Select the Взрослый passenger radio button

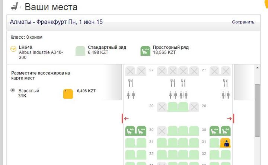coord(13,90)
